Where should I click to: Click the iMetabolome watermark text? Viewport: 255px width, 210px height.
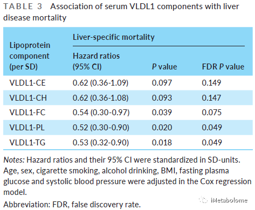pyautogui.click(x=229, y=200)
